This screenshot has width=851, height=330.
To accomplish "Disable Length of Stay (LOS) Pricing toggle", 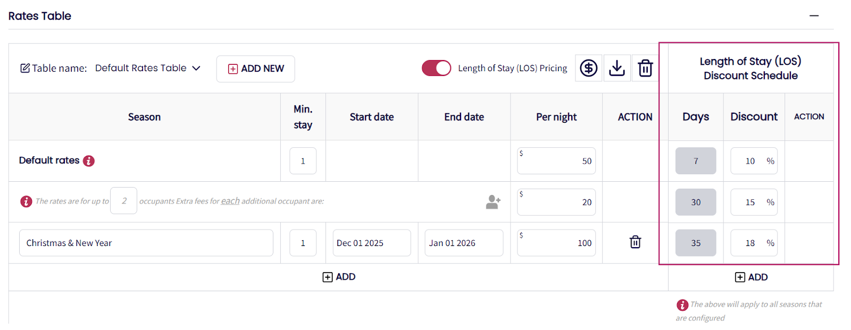I will pyautogui.click(x=436, y=68).
